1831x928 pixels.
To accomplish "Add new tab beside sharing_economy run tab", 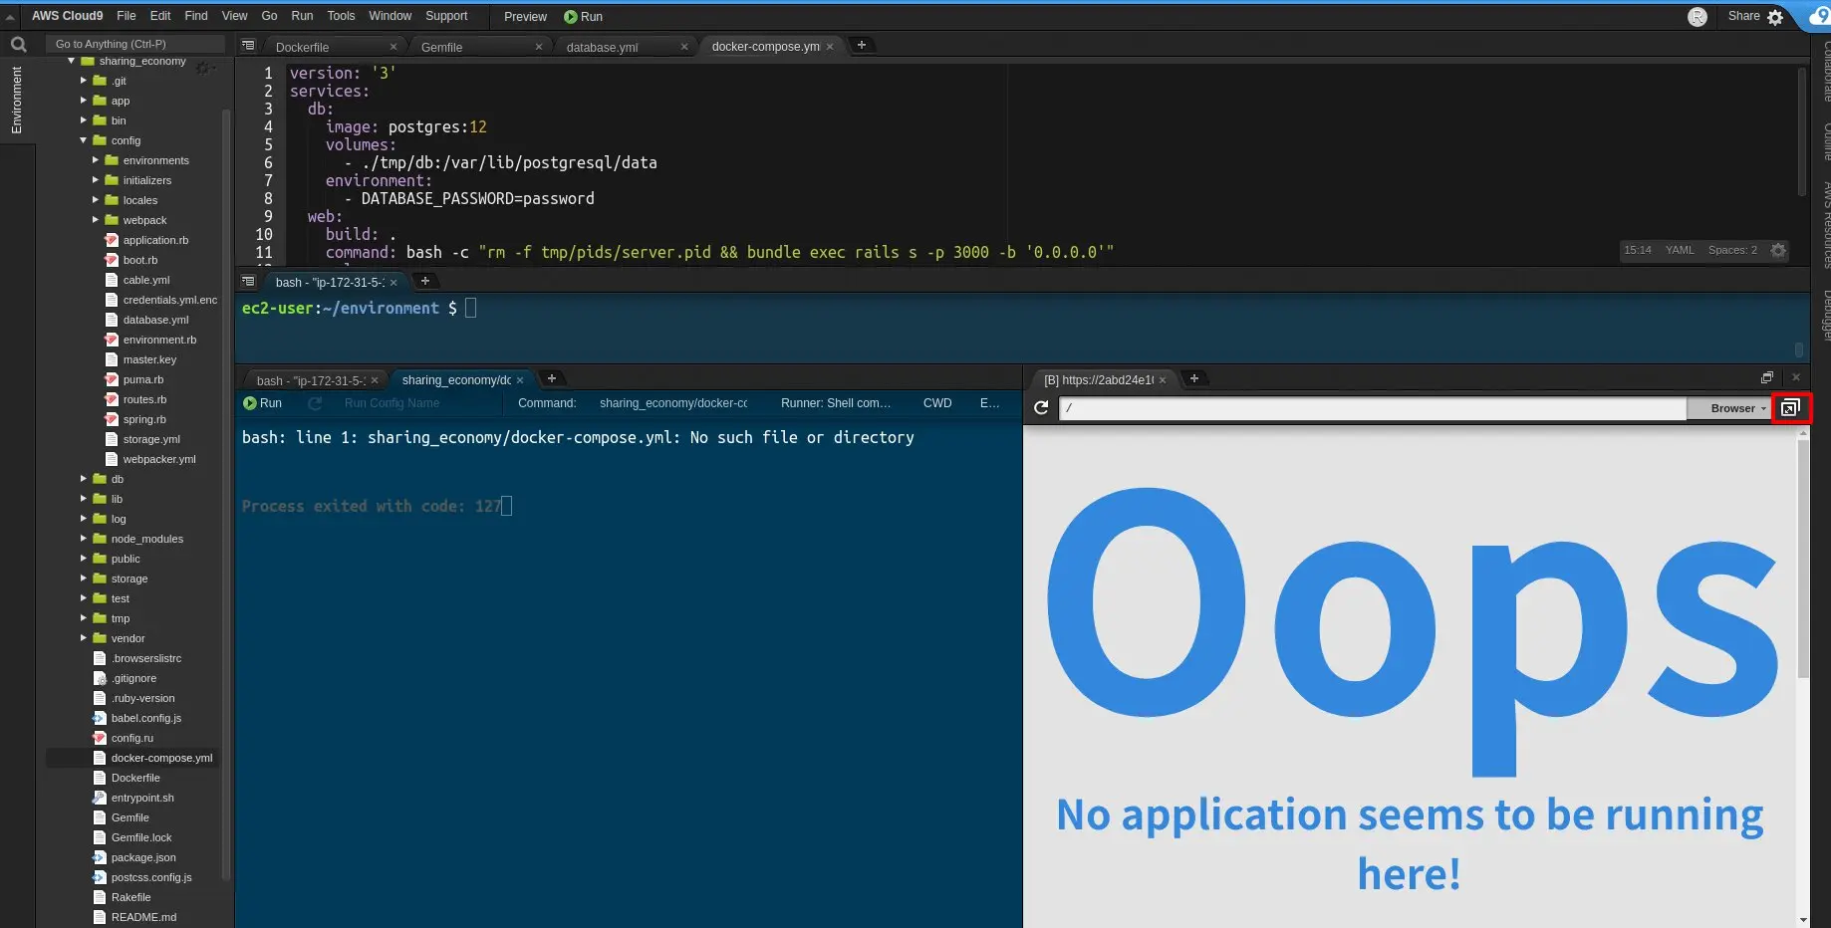I will 552,378.
